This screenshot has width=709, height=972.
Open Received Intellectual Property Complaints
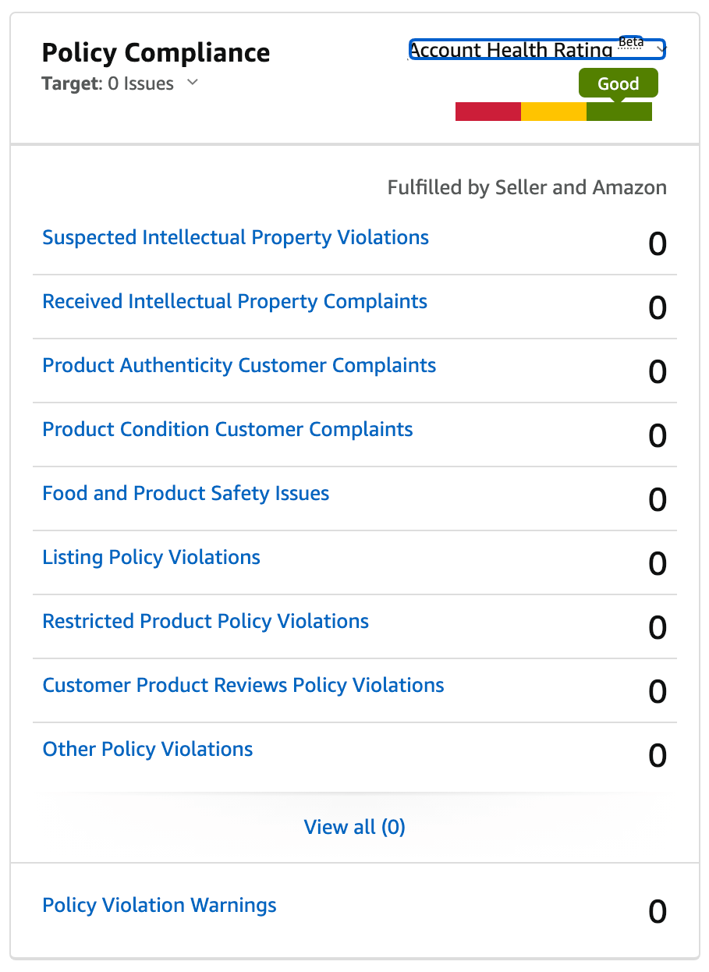click(235, 301)
